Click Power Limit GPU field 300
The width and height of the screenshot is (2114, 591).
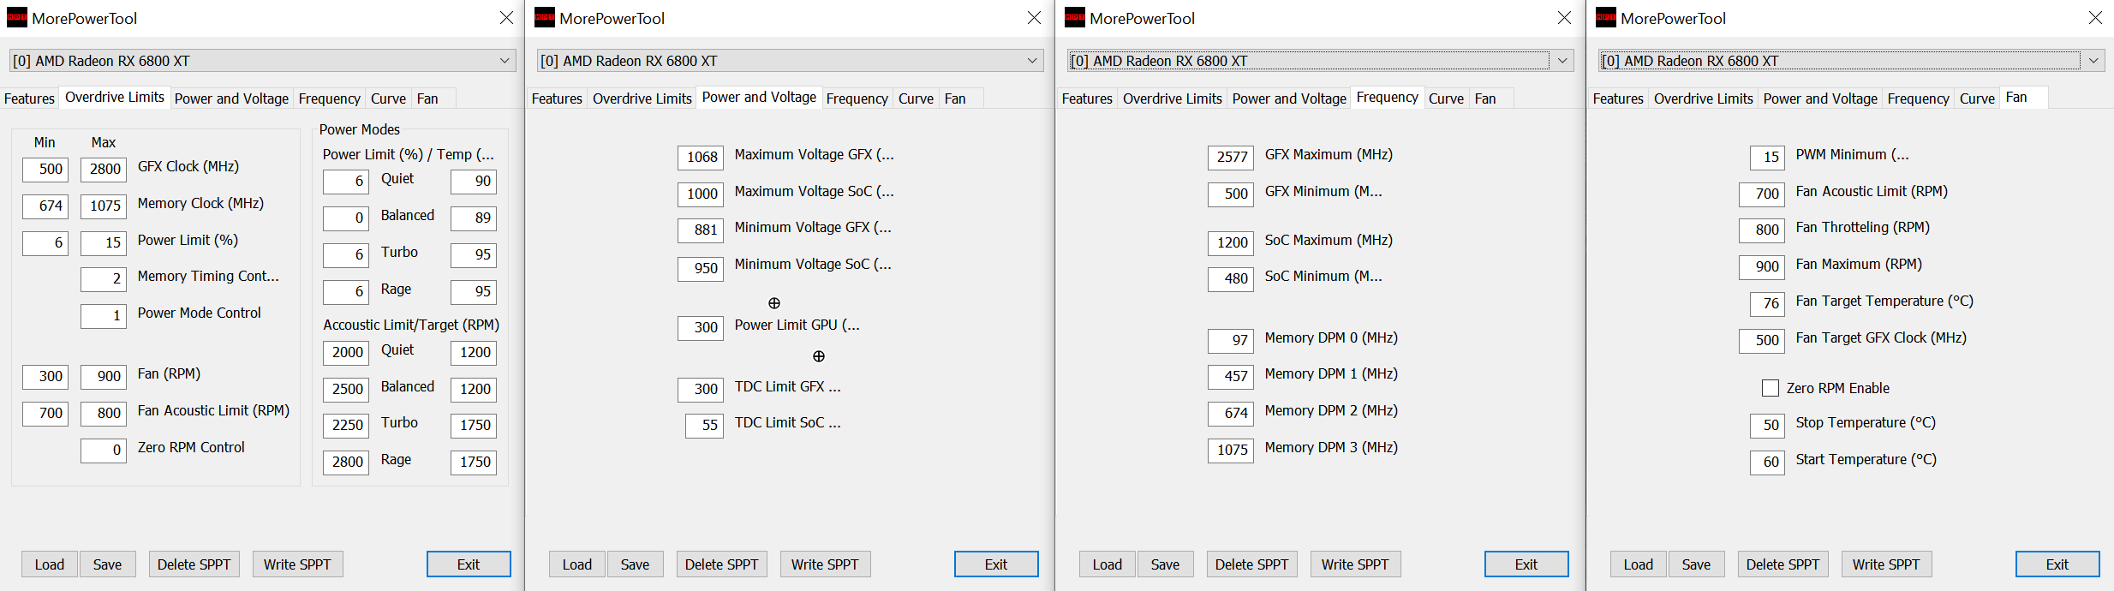coord(701,328)
